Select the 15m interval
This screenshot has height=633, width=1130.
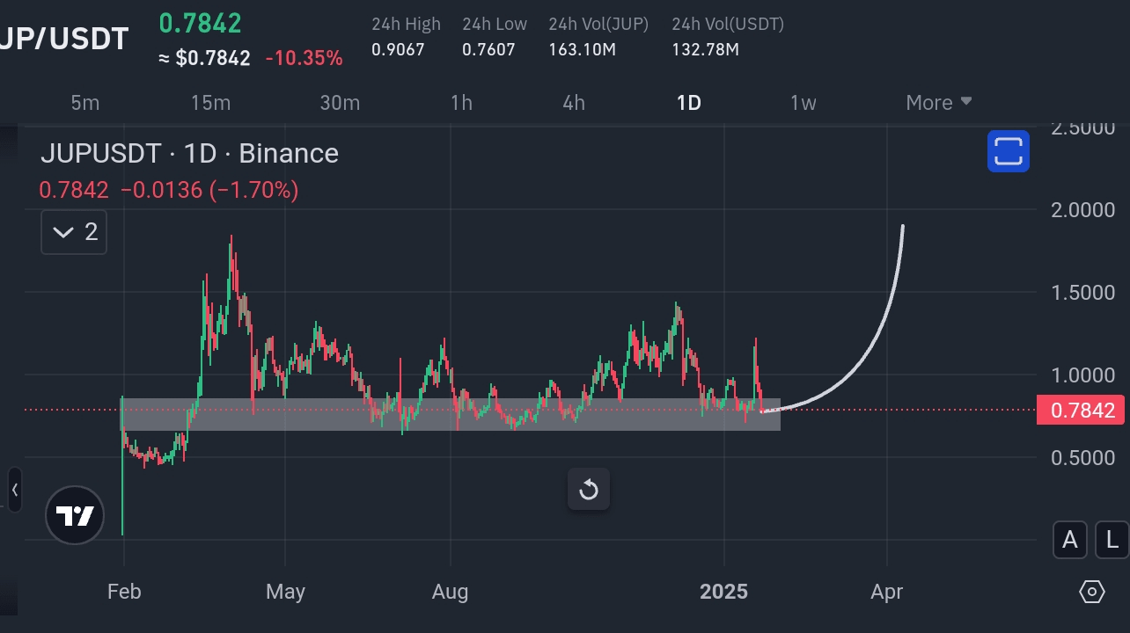pyautogui.click(x=210, y=102)
